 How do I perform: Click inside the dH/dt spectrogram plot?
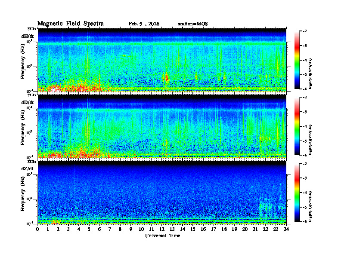click(x=162, y=60)
